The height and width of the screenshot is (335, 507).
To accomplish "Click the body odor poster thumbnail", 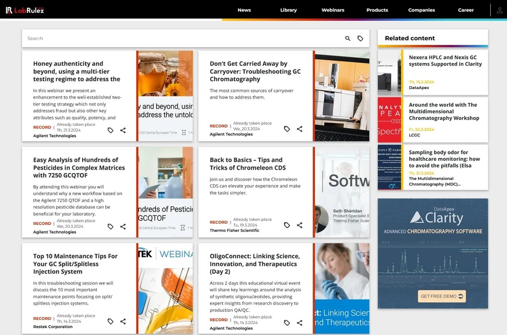I will click(x=389, y=167).
